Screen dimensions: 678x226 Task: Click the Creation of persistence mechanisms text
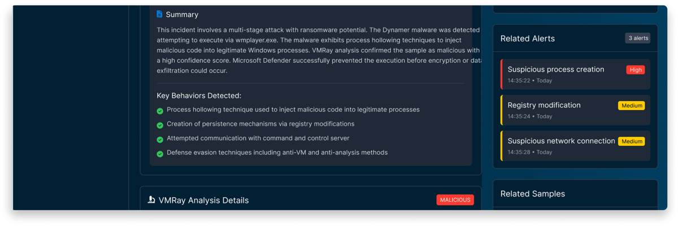point(260,124)
